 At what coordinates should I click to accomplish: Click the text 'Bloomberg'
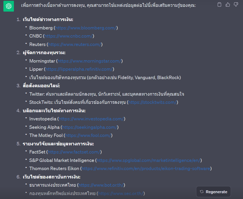tap(41, 28)
